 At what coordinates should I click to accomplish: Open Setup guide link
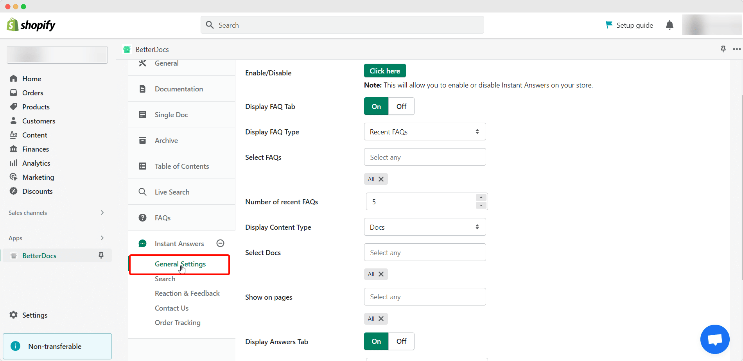pos(635,25)
